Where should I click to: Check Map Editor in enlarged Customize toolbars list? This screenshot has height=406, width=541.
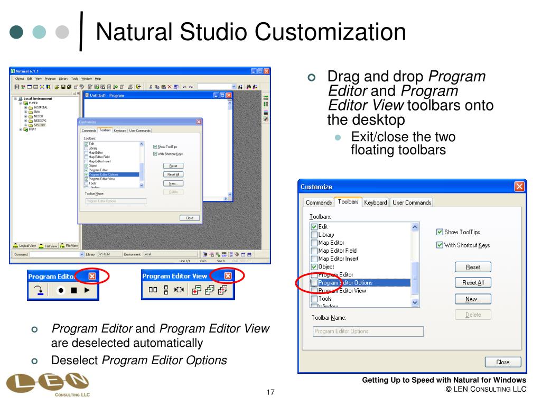pos(314,243)
